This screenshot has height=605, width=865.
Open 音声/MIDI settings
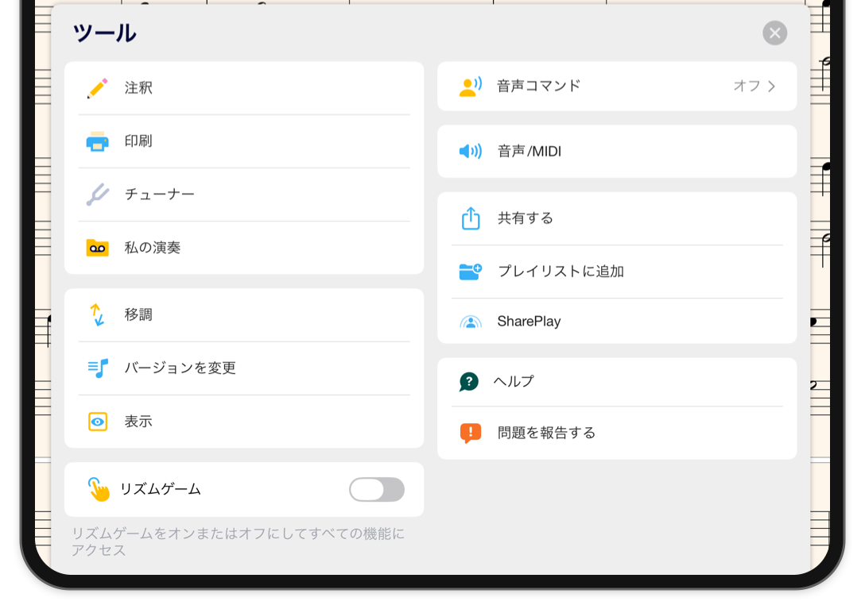coord(617,151)
